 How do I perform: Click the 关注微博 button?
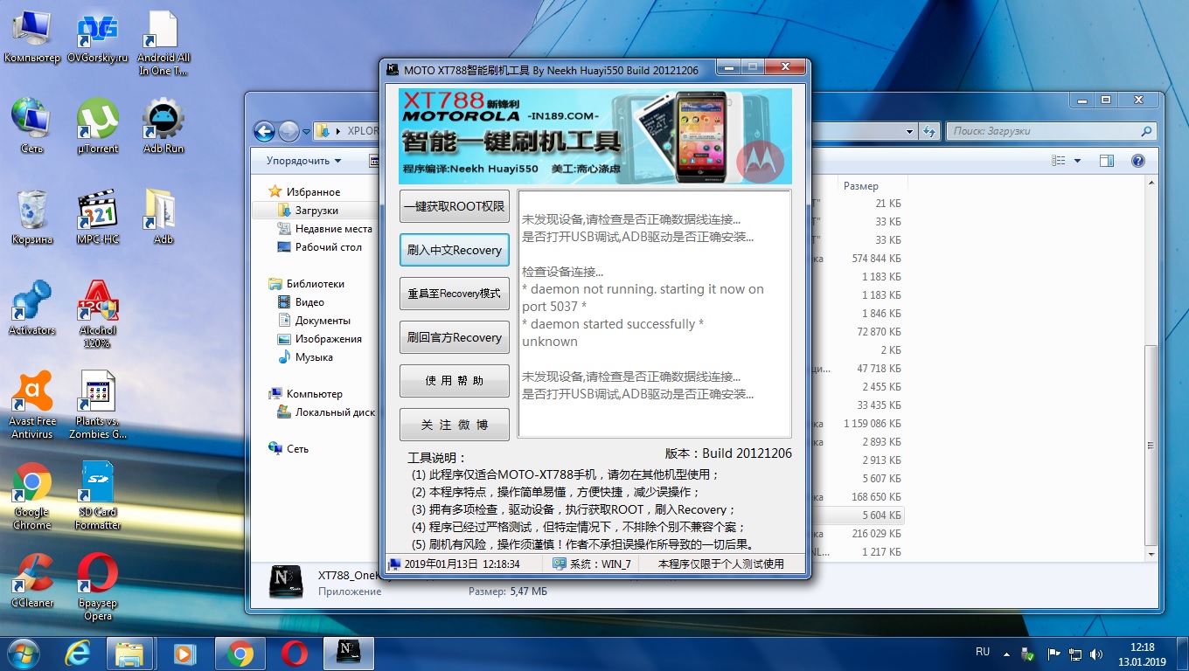(x=455, y=425)
